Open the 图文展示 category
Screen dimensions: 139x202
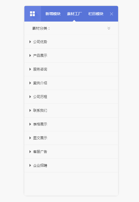coord(71,138)
